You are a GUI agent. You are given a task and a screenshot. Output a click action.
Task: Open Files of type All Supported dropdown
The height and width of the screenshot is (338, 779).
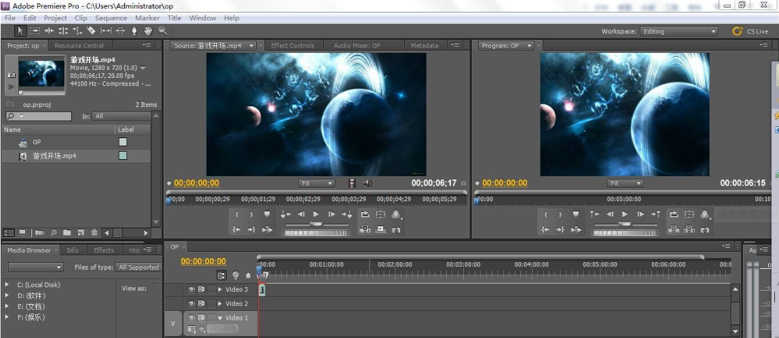pyautogui.click(x=139, y=267)
